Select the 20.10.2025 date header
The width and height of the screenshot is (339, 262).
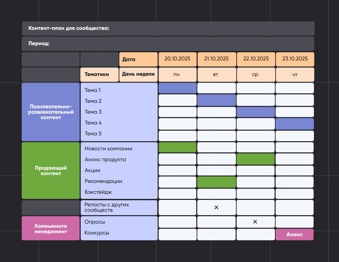click(x=177, y=59)
